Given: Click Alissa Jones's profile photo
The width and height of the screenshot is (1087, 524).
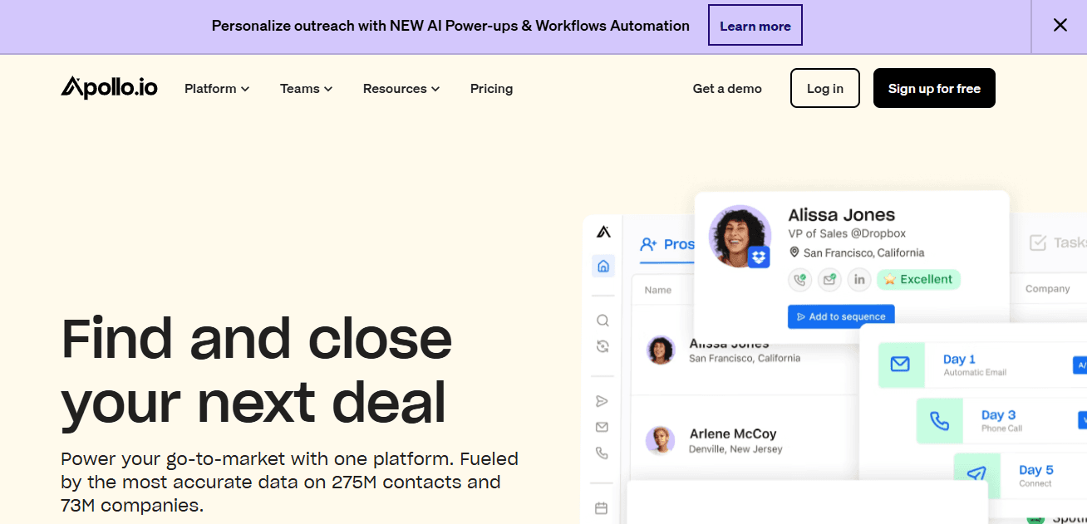Looking at the screenshot, I should [x=739, y=237].
